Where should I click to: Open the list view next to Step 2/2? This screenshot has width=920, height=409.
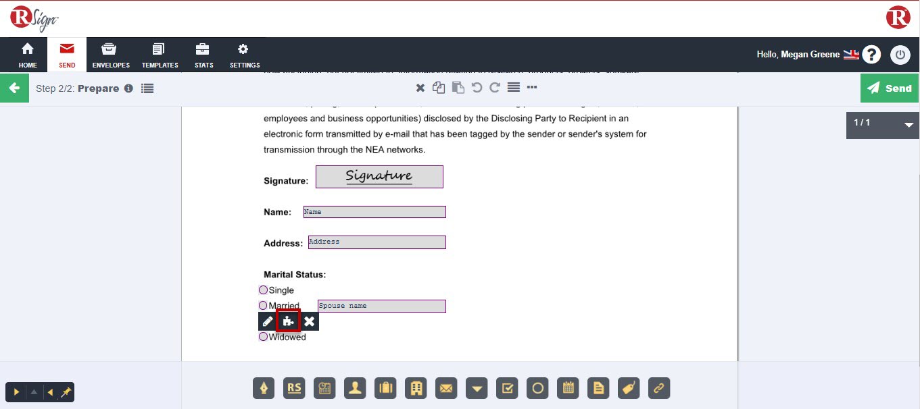coord(147,87)
